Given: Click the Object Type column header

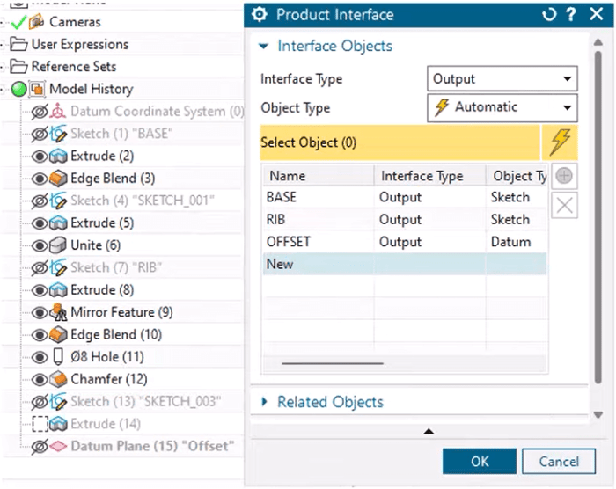Looking at the screenshot, I should coord(517,176).
